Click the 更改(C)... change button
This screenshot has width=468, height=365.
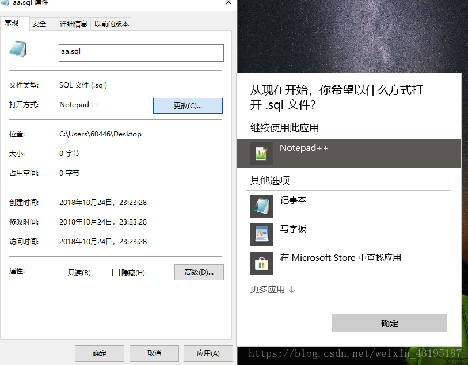click(x=188, y=106)
